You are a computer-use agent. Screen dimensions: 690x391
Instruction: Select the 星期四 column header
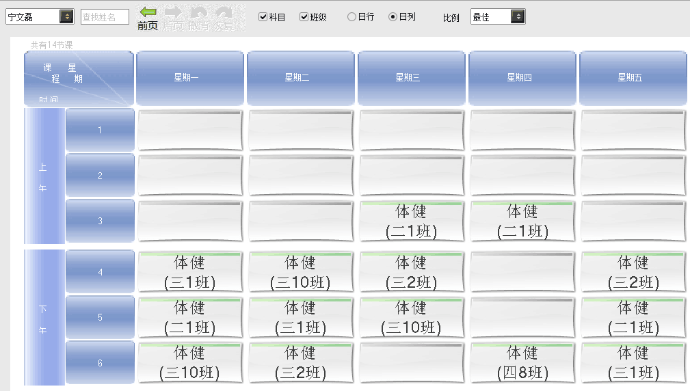tap(522, 79)
